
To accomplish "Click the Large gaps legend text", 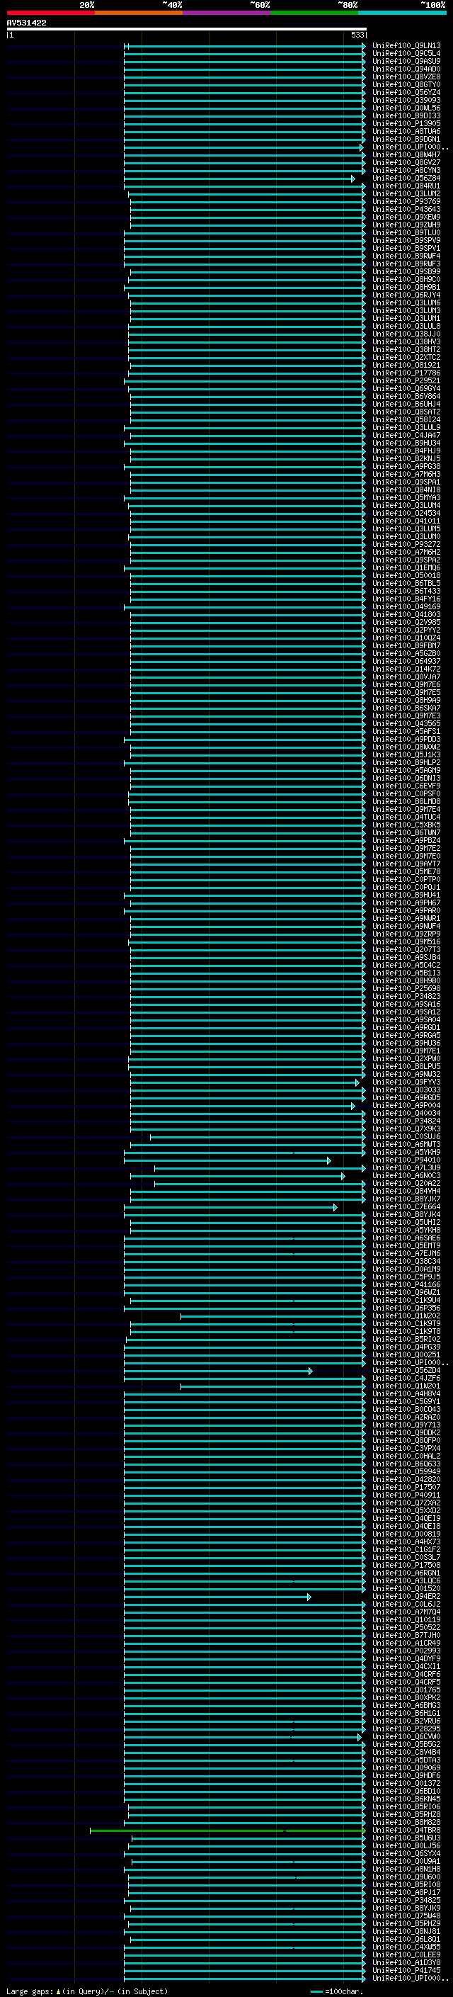I will pyautogui.click(x=30, y=1991).
